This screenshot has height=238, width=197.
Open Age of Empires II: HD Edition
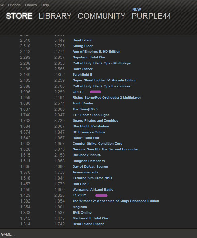[x=96, y=52]
